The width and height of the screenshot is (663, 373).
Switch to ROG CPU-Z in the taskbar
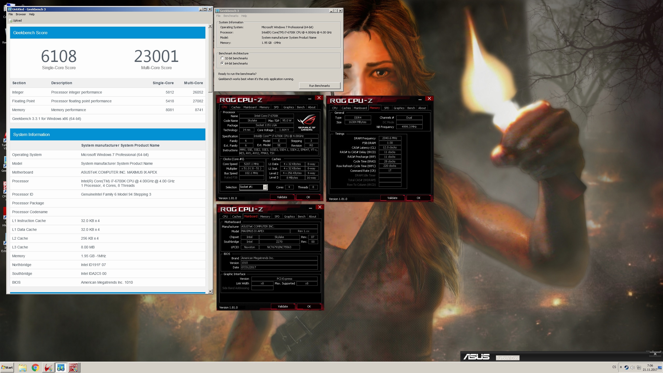74,367
